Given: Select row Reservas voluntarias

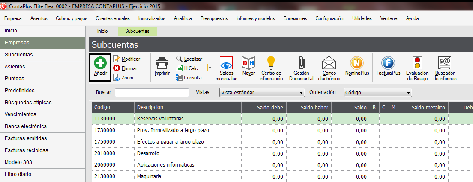Looking at the screenshot, I should pos(282,119).
